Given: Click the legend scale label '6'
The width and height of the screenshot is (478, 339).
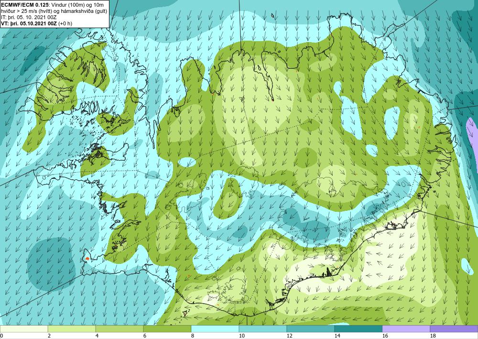Looking at the screenshot, I should (144, 336).
